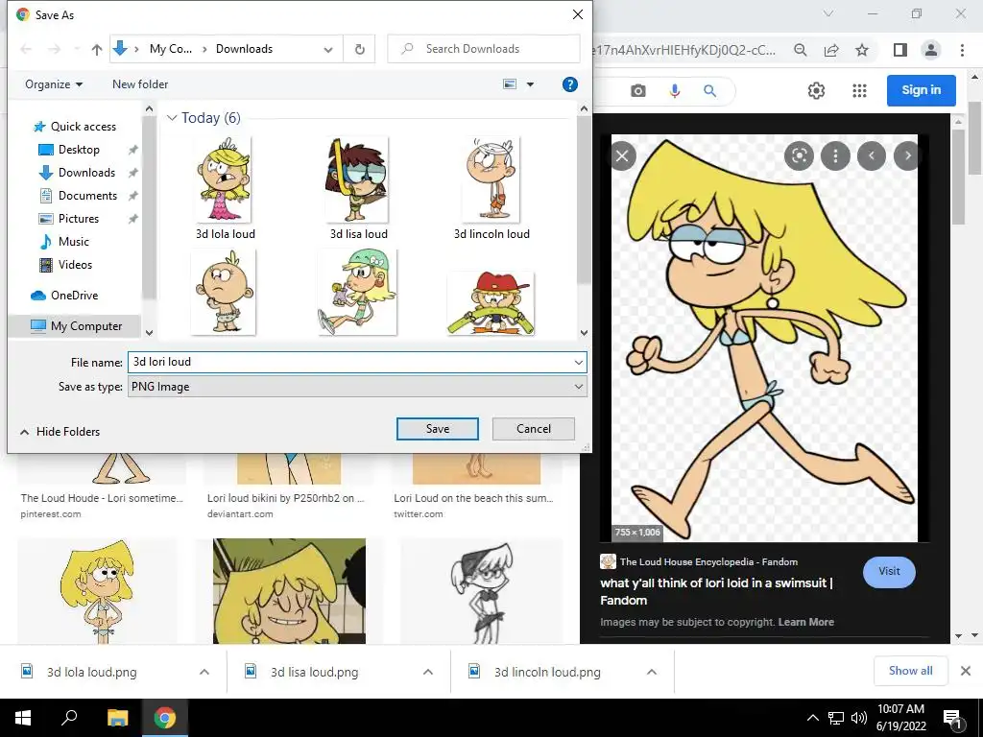Open Documents in navigation pane

[x=87, y=196]
